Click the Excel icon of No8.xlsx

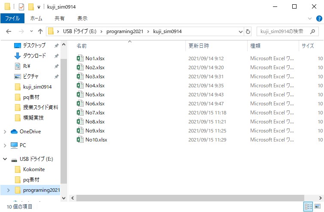(x=80, y=121)
